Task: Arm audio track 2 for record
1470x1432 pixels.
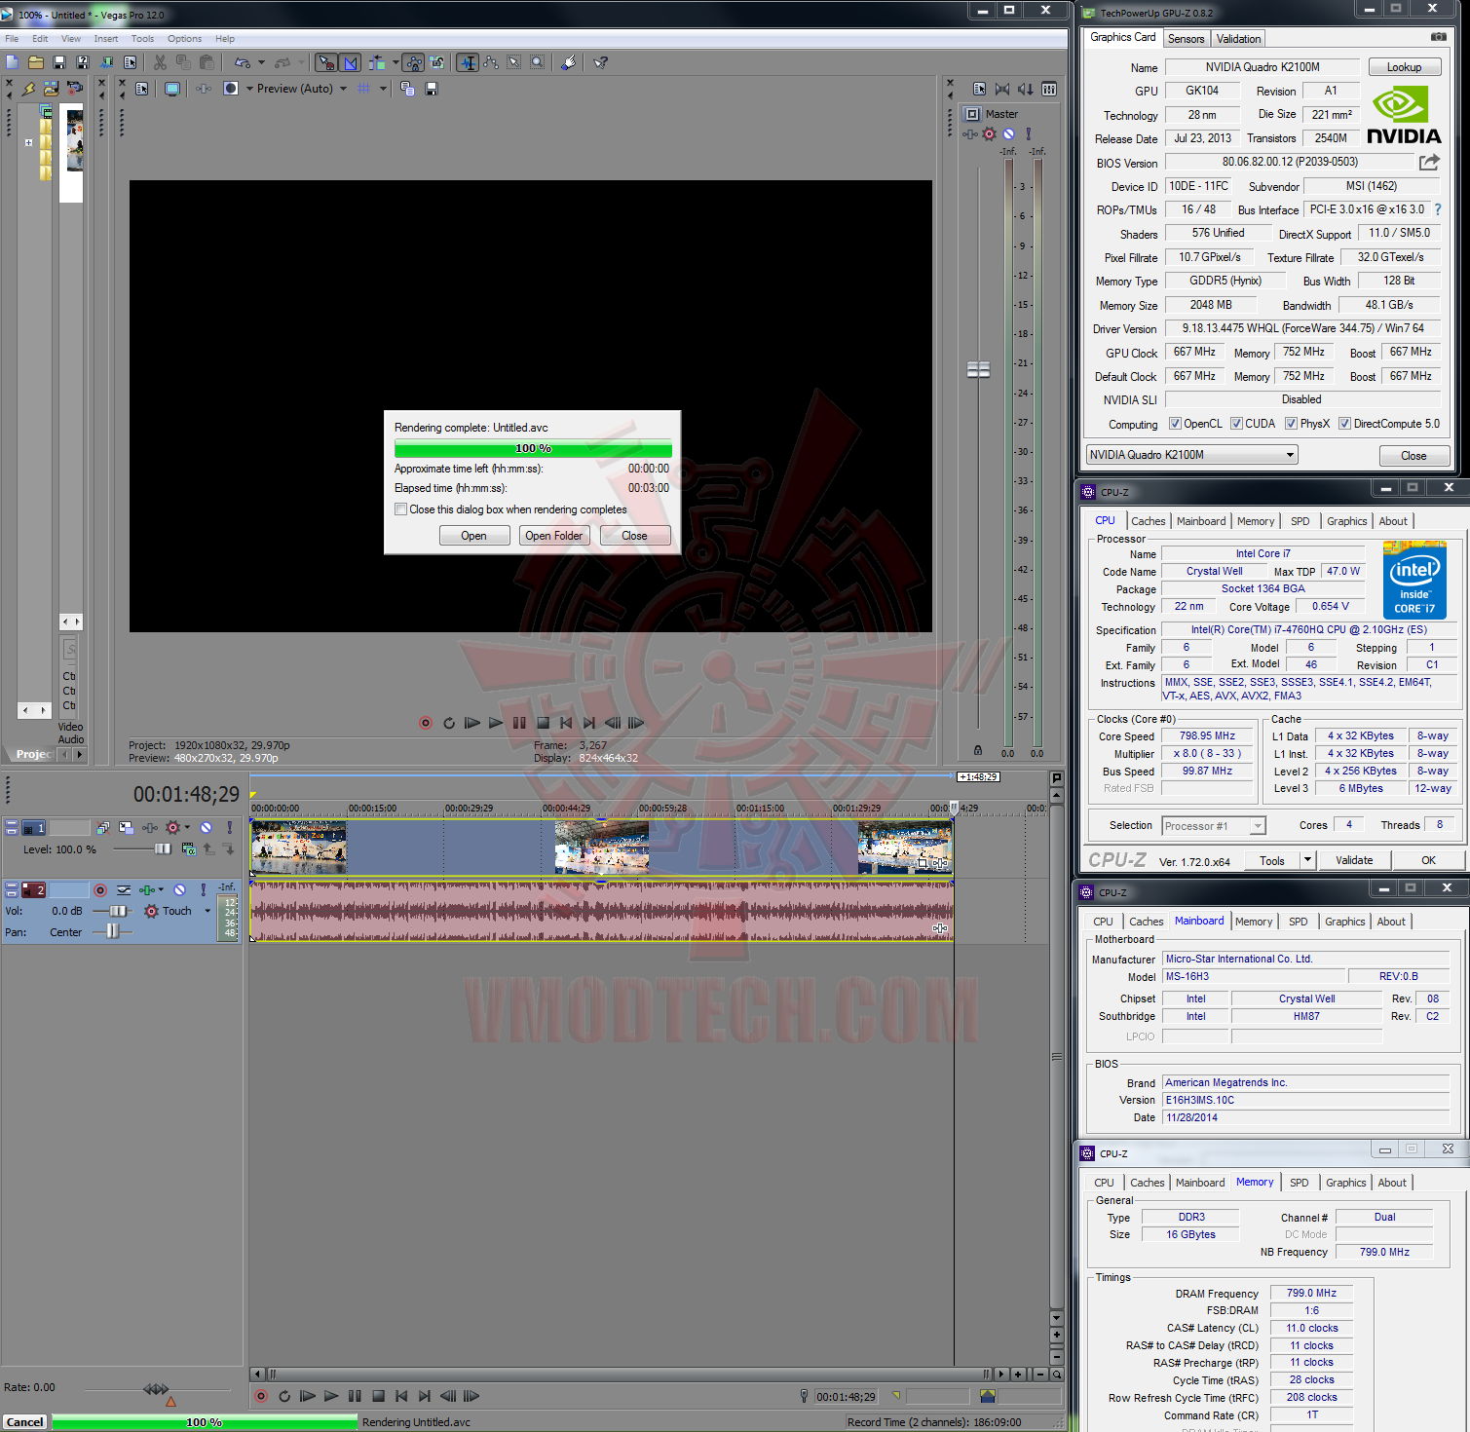Action: point(100,890)
